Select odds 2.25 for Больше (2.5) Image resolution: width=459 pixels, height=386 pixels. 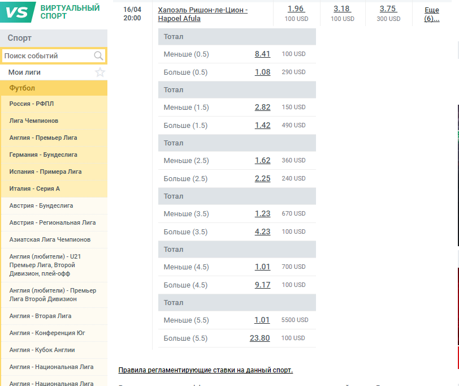click(262, 178)
